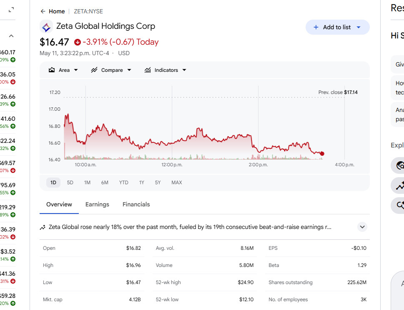Switch chart to 1M range
The width and height of the screenshot is (404, 310).
tap(87, 183)
